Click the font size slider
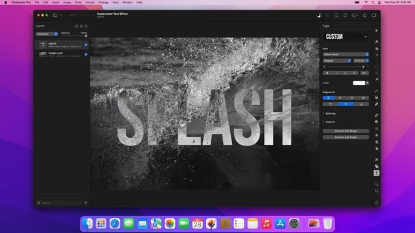Image resolution: width=415 pixels, height=233 pixels. [x=346, y=67]
